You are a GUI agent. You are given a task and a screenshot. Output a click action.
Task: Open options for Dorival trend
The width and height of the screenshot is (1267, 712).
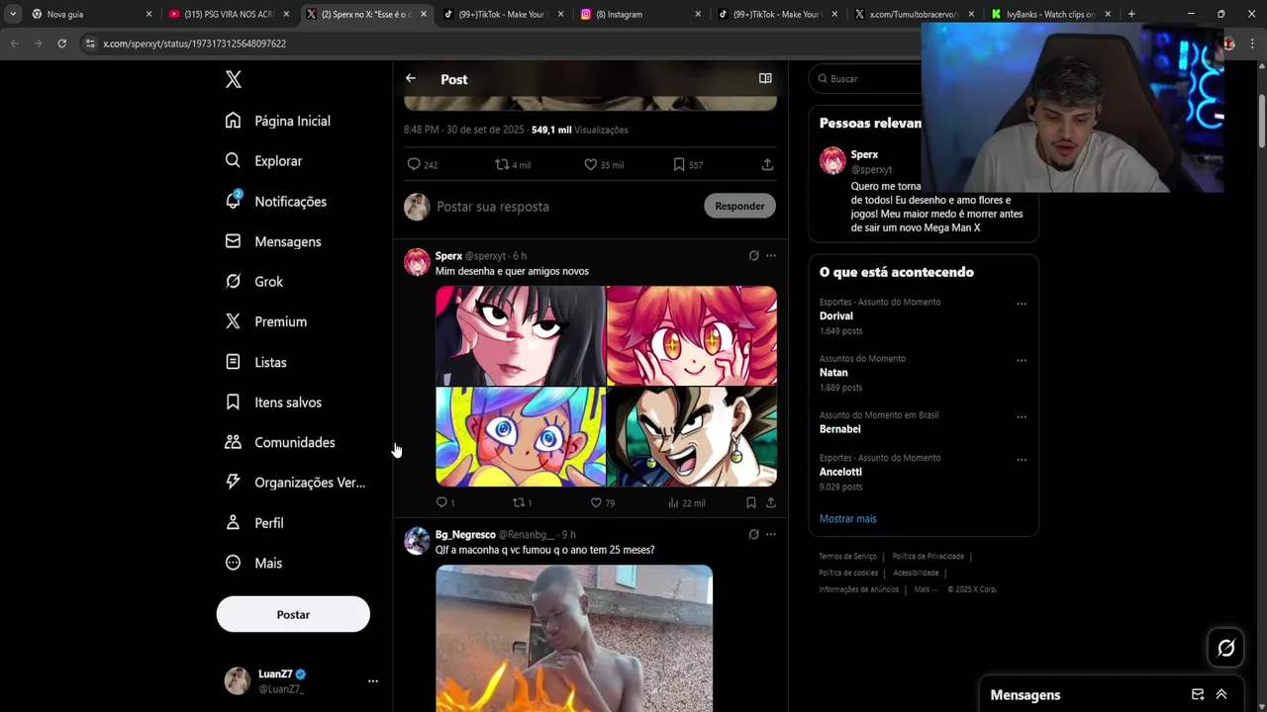click(x=1022, y=304)
